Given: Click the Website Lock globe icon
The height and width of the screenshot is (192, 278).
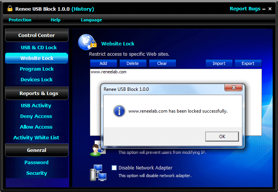Looking at the screenshot, I should (x=87, y=42).
